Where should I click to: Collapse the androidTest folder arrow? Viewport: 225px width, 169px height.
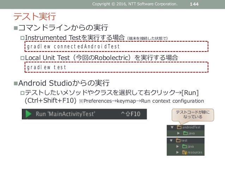(172, 127)
